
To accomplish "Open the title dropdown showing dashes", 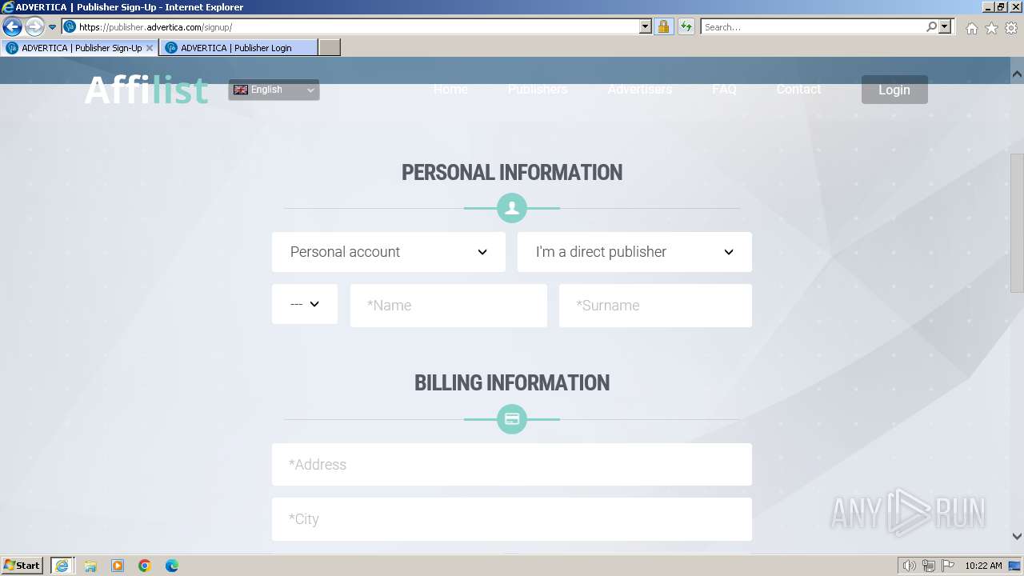I will click(305, 304).
